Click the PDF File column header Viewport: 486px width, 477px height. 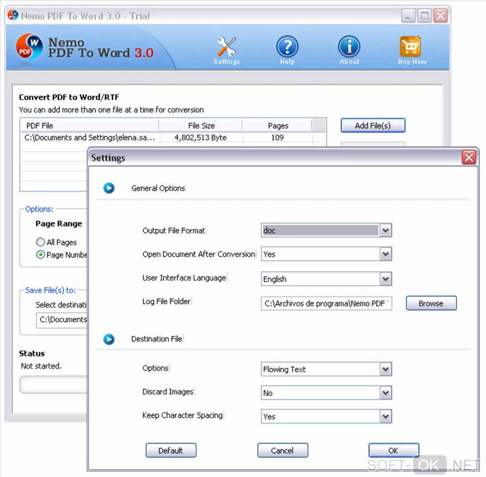(x=90, y=125)
